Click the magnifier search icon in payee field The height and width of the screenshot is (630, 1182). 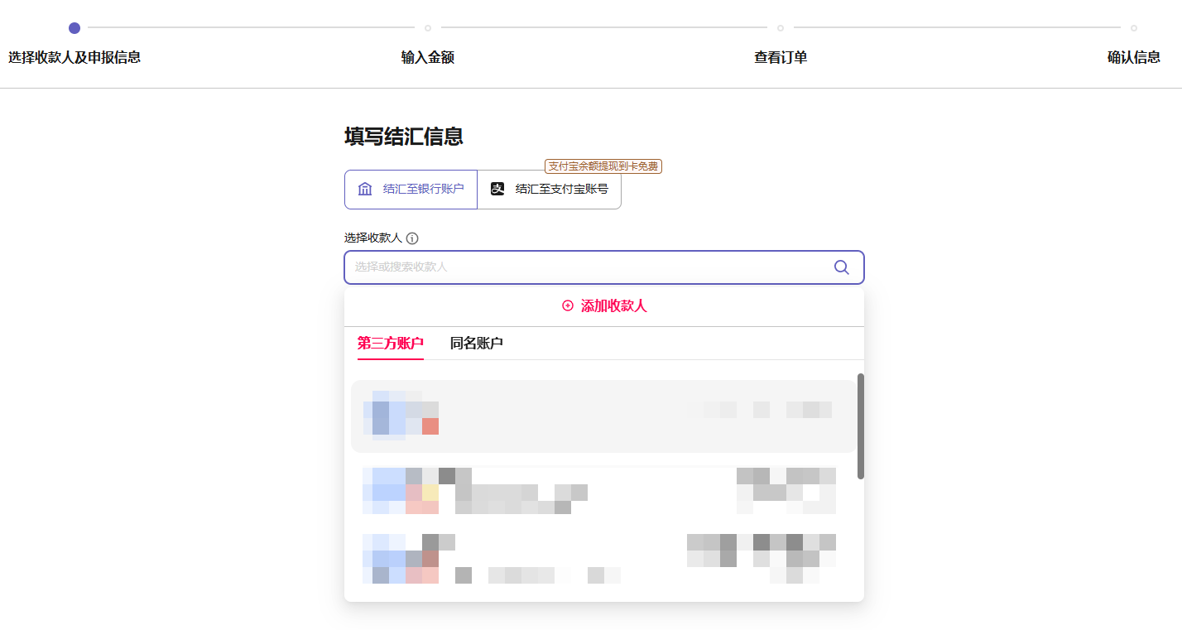[x=841, y=267]
